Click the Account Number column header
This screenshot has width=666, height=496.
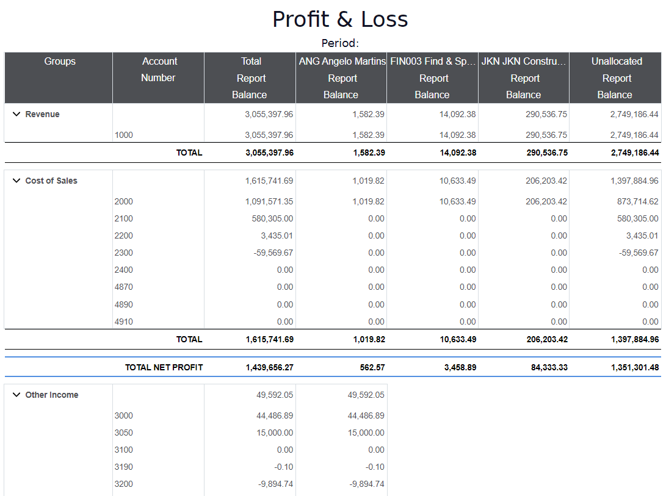point(159,70)
